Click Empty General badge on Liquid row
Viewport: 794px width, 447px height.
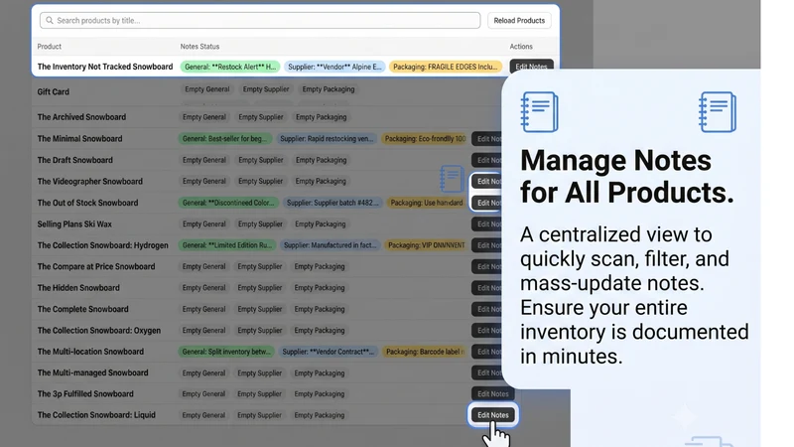coord(203,415)
